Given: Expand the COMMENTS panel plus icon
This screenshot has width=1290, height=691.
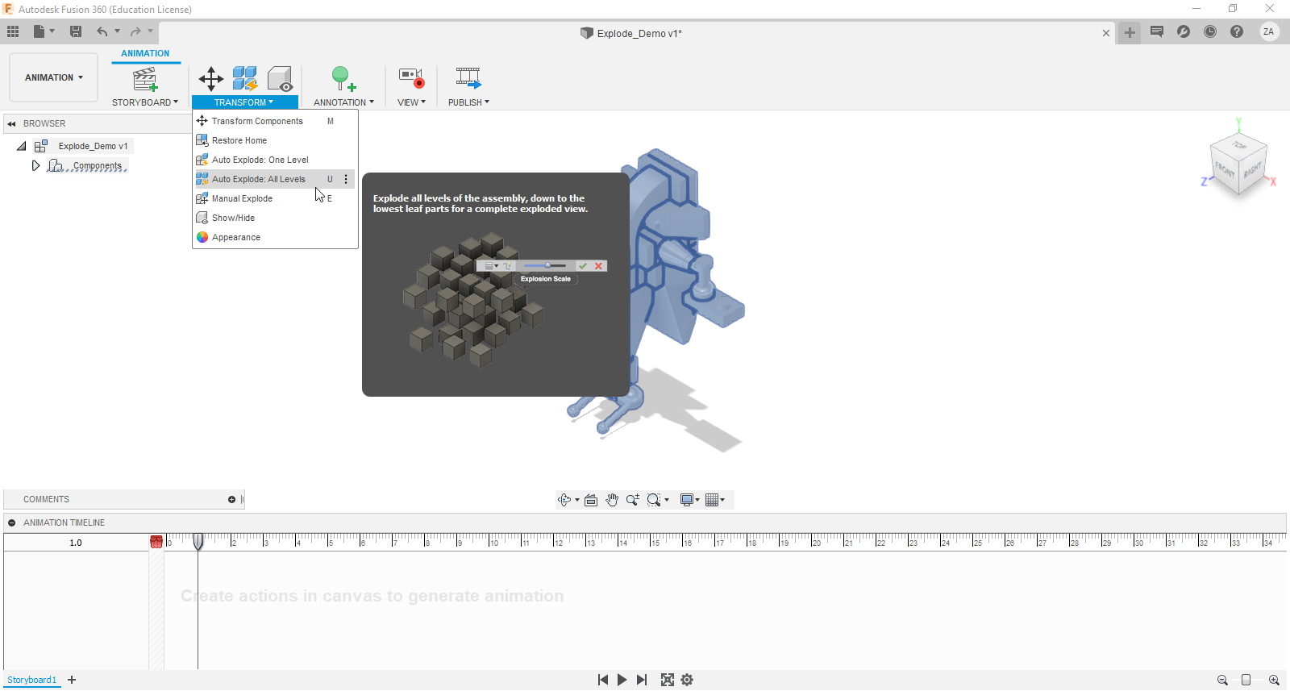Looking at the screenshot, I should pos(231,500).
